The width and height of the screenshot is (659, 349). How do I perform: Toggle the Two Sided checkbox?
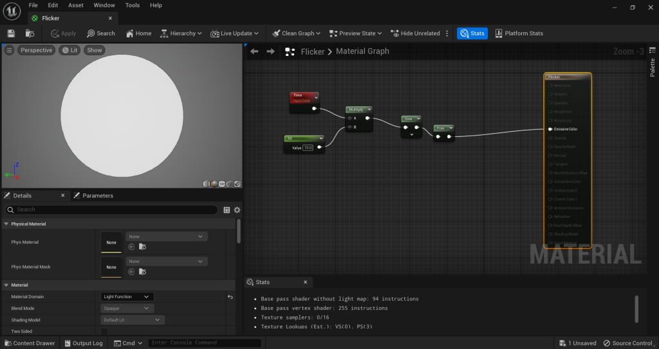[x=105, y=331]
